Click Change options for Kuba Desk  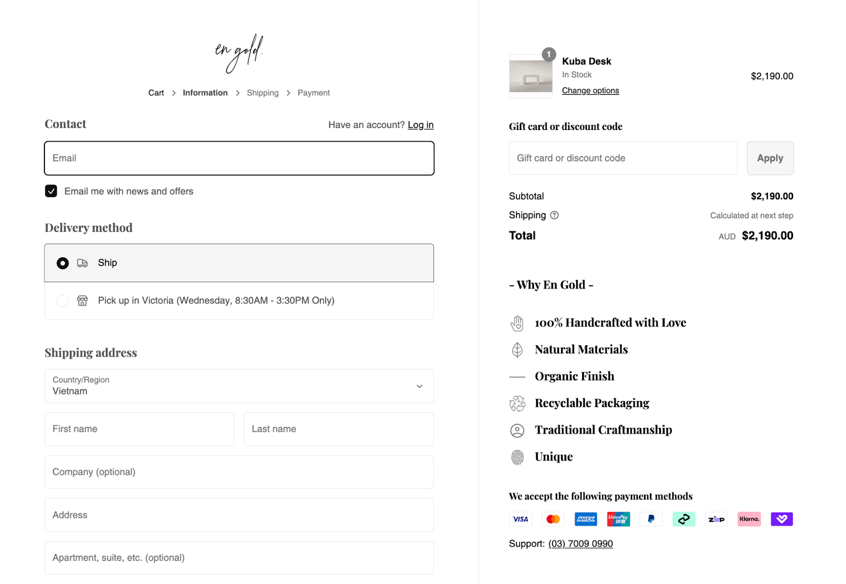(590, 90)
